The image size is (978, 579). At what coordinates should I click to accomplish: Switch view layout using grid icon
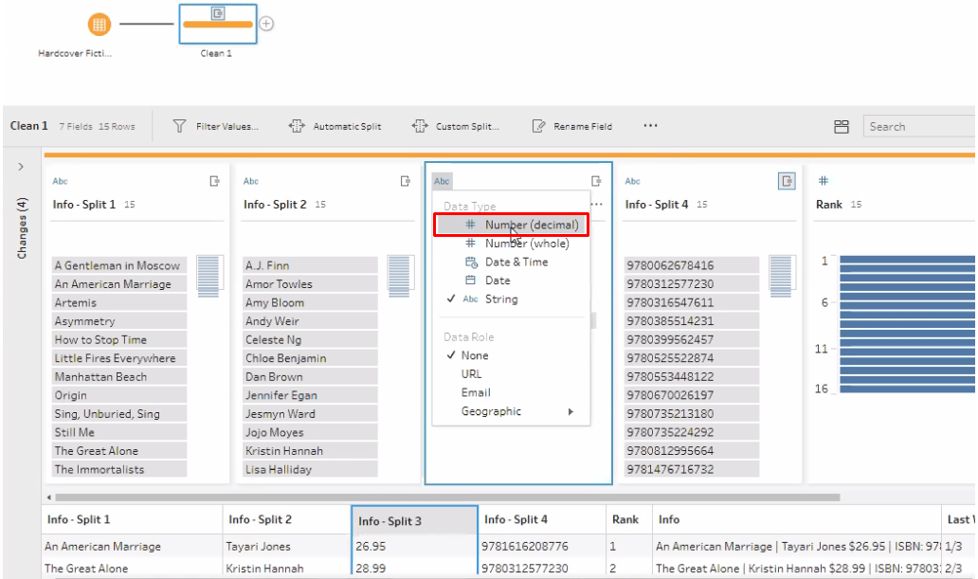tap(842, 127)
